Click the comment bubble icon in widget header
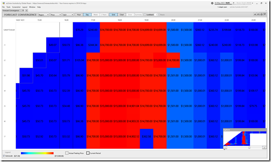Screen dimensions: 271x162 pyautogui.click(x=265, y=14)
